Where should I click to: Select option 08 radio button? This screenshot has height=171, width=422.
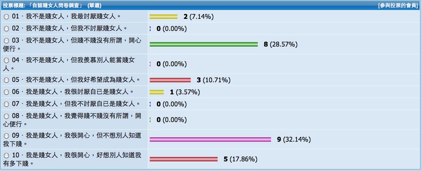tap(6, 116)
